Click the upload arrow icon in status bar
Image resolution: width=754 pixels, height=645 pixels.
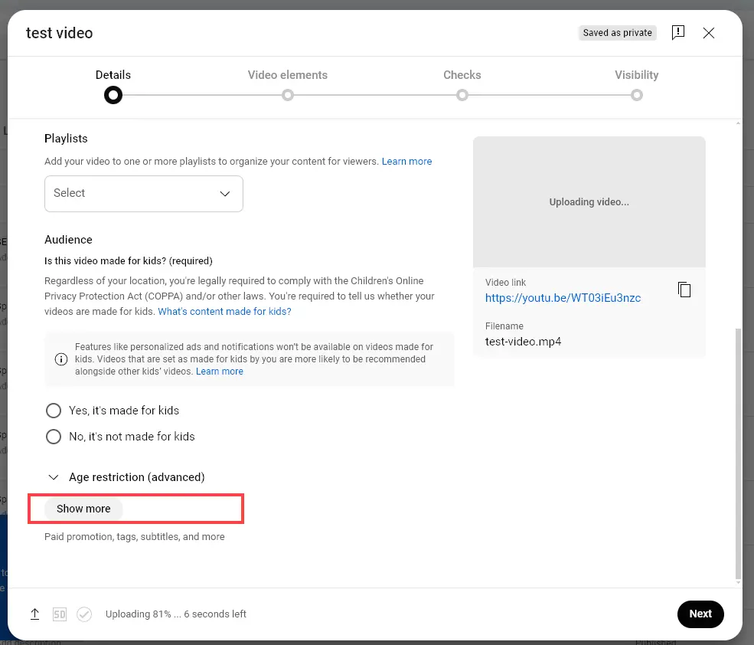coord(34,614)
